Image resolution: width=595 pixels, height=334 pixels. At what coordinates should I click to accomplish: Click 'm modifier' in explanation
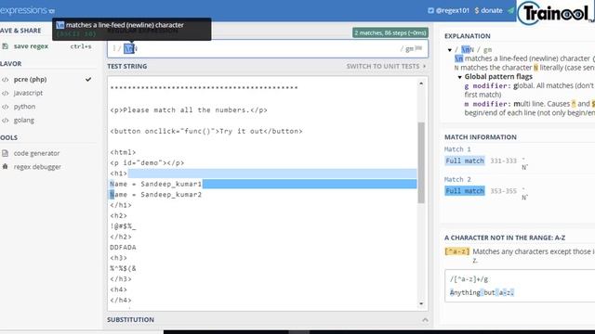(487, 104)
